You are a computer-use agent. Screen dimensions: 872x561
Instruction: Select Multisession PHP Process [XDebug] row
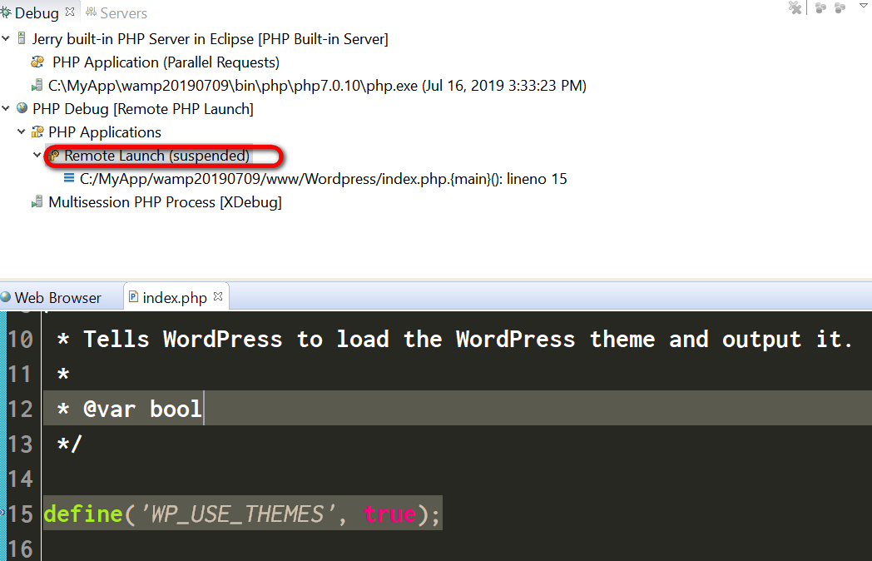pos(165,202)
